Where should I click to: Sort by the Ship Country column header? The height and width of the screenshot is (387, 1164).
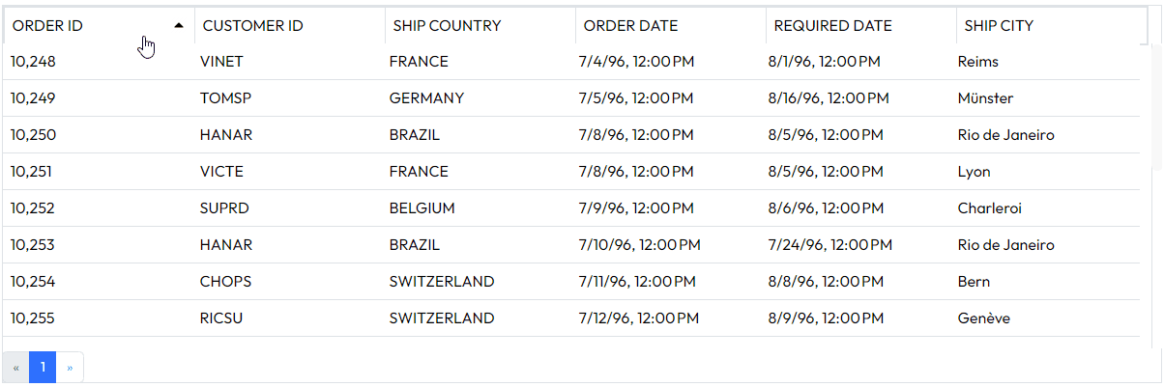click(x=447, y=26)
